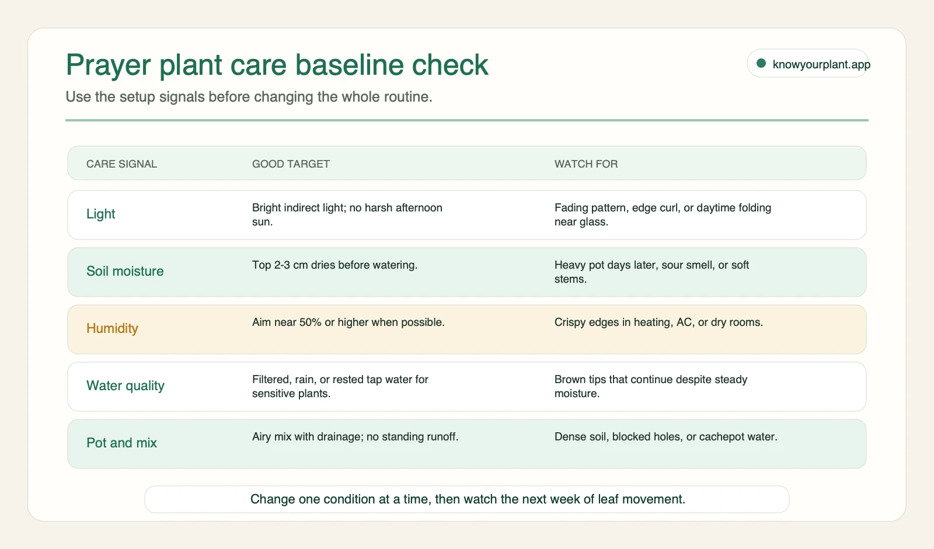Click the green dot beside knowyourplant.app
This screenshot has height=549, width=934.
[x=761, y=64]
